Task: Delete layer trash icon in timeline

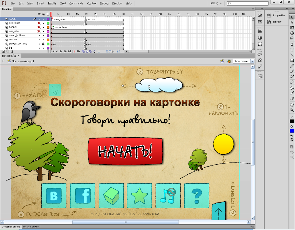Action: (x=12, y=51)
